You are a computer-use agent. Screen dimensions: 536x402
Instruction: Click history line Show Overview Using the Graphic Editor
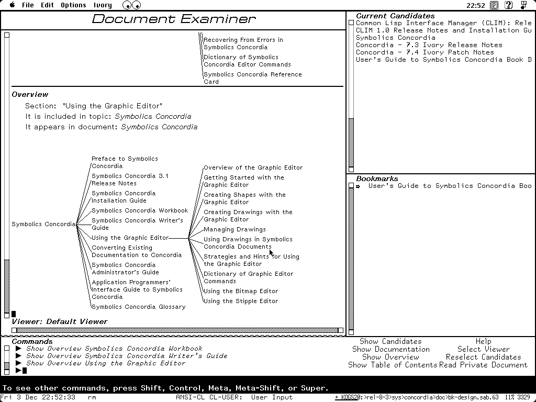(x=106, y=363)
